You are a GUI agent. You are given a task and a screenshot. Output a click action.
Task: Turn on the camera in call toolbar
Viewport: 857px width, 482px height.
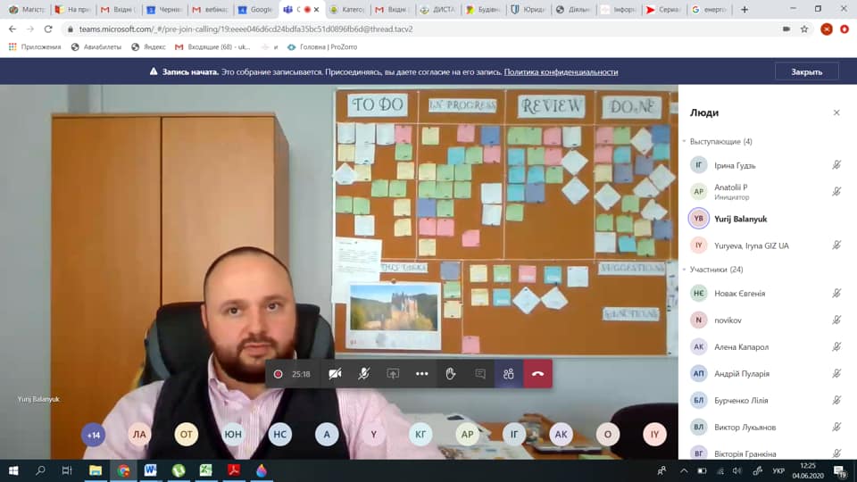coord(335,374)
